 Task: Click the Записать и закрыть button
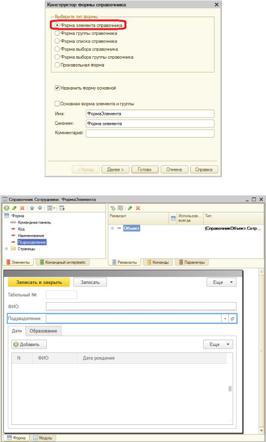[39, 282]
